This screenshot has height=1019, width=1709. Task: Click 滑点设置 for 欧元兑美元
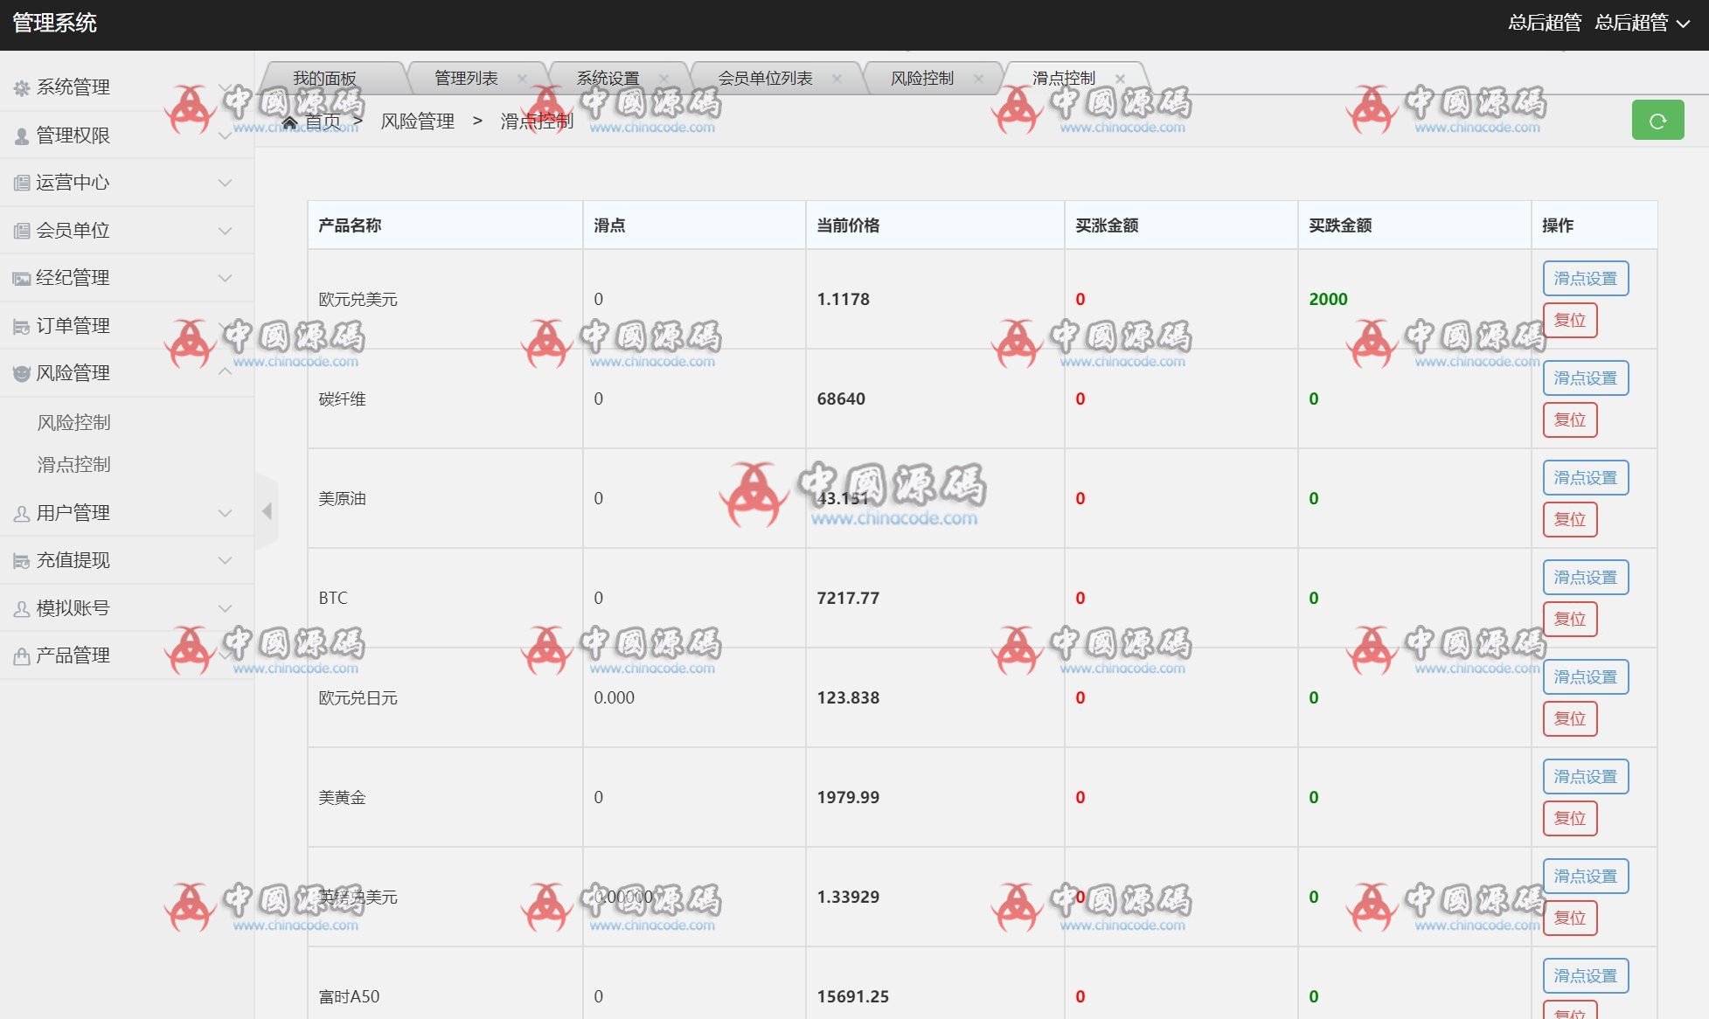pos(1585,277)
